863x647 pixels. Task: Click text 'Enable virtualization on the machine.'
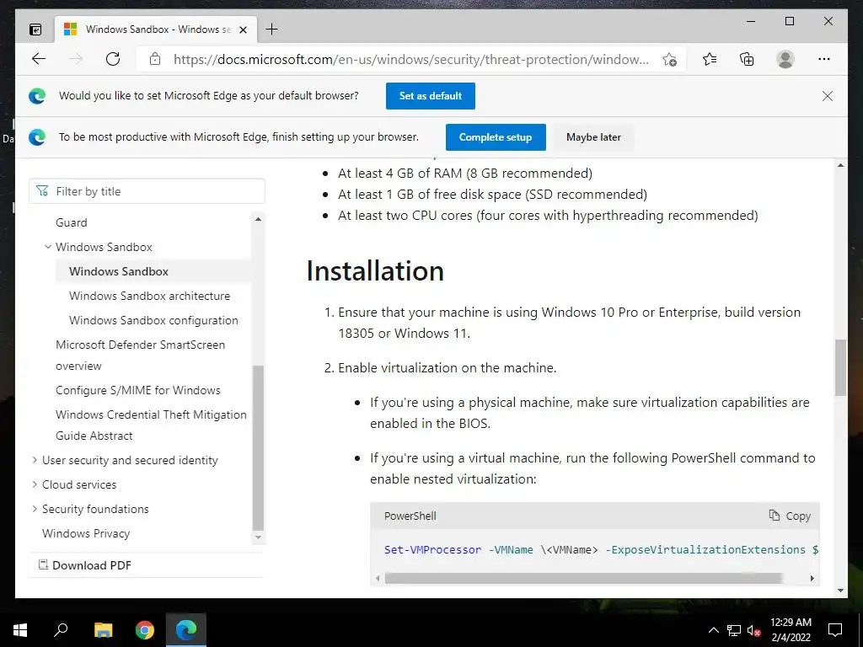pyautogui.click(x=447, y=367)
